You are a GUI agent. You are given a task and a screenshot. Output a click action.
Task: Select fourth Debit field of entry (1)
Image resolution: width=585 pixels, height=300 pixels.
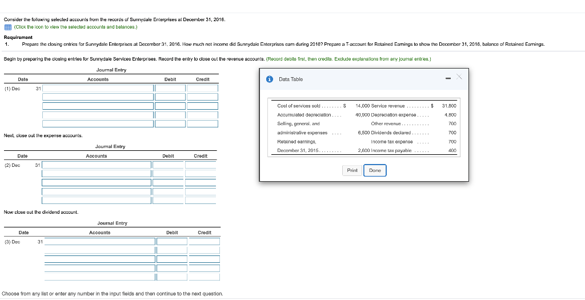click(x=170, y=115)
